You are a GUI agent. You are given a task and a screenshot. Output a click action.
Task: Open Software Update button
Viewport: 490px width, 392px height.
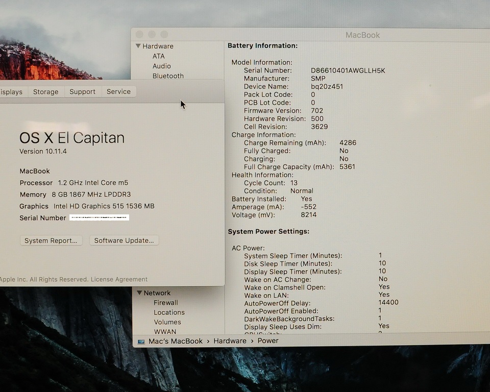click(x=124, y=240)
